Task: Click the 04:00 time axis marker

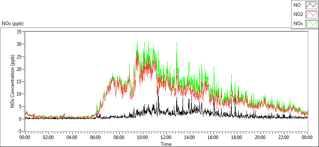Action: [x=72, y=137]
